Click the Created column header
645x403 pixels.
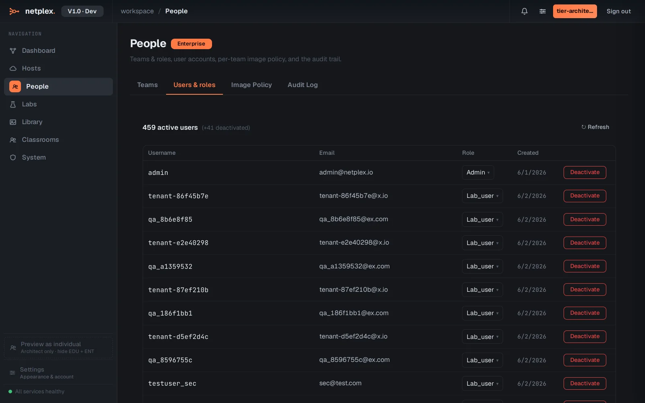tap(528, 153)
